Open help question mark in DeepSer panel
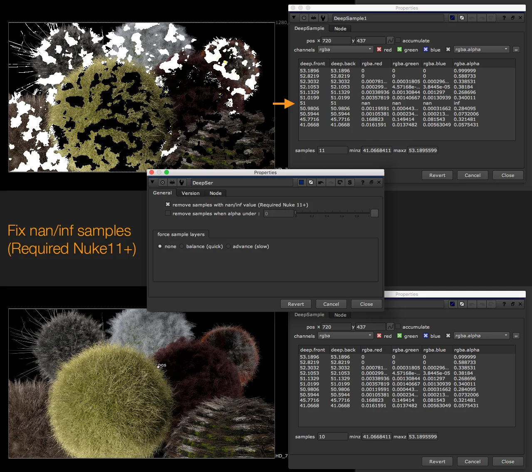The width and height of the screenshot is (532, 472). (363, 182)
